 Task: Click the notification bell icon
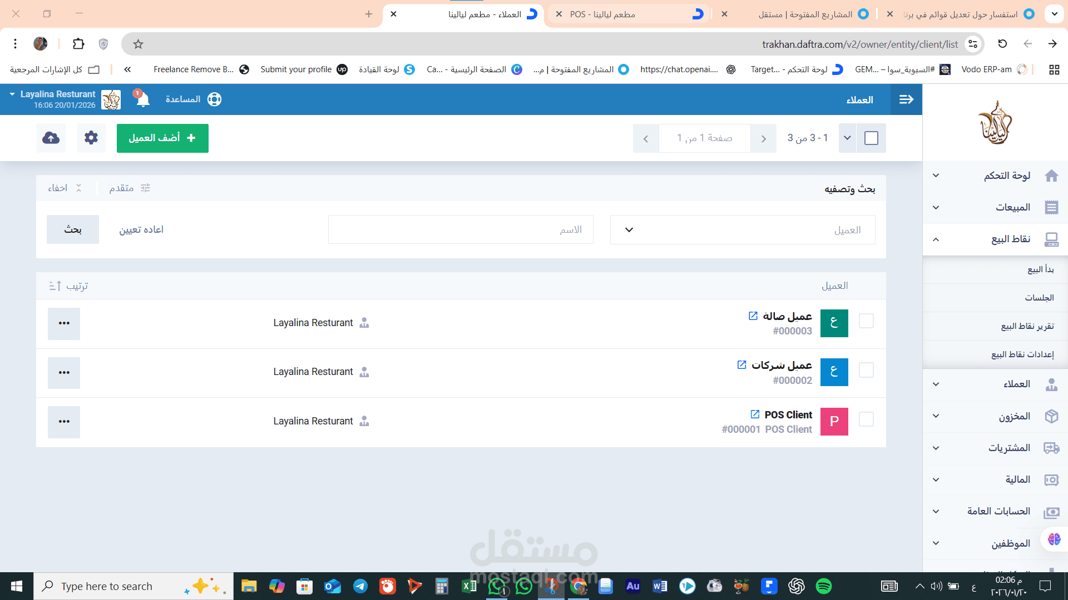click(143, 99)
